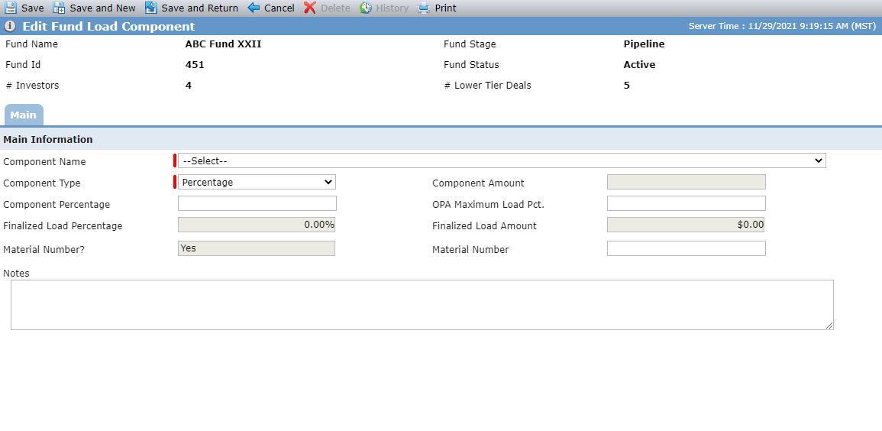Click the Notes label

coord(16,273)
